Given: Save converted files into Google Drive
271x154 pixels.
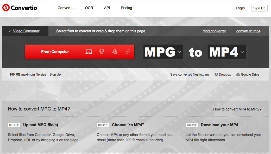Looking at the screenshot, I should [248, 75].
